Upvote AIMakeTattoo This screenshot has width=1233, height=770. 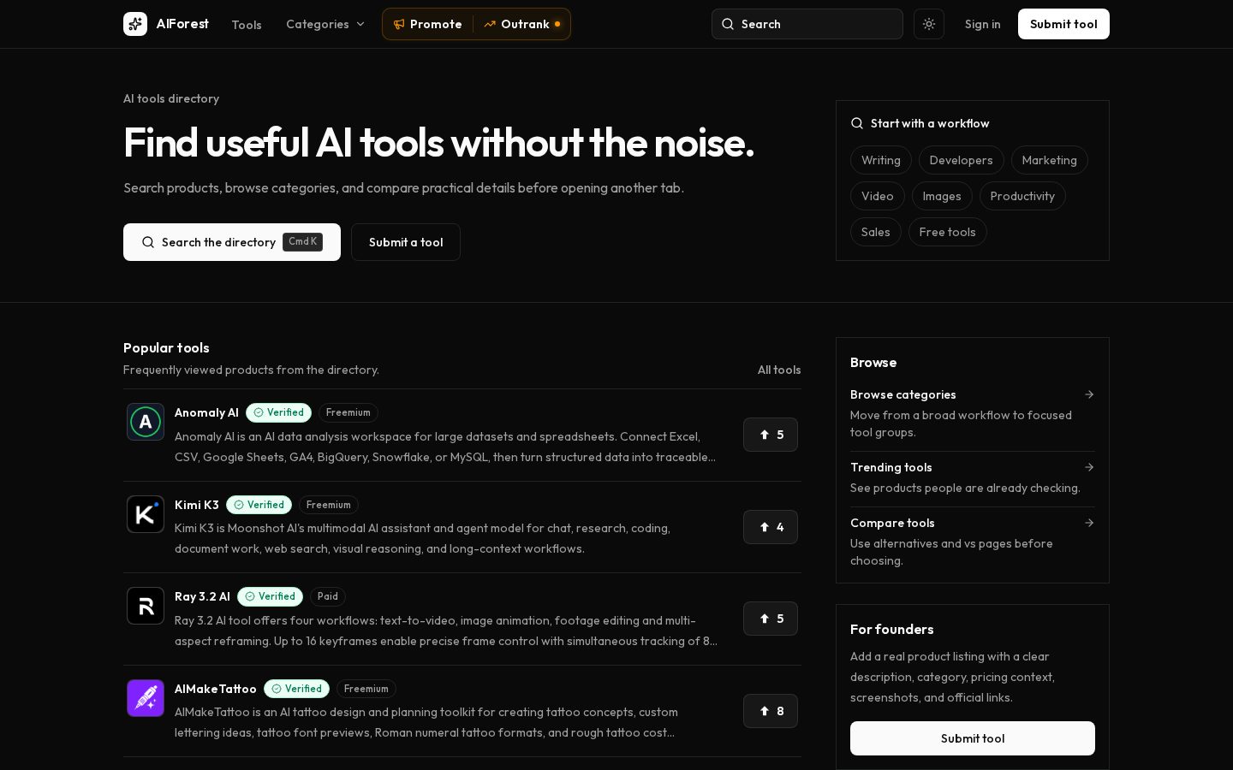[x=771, y=711]
